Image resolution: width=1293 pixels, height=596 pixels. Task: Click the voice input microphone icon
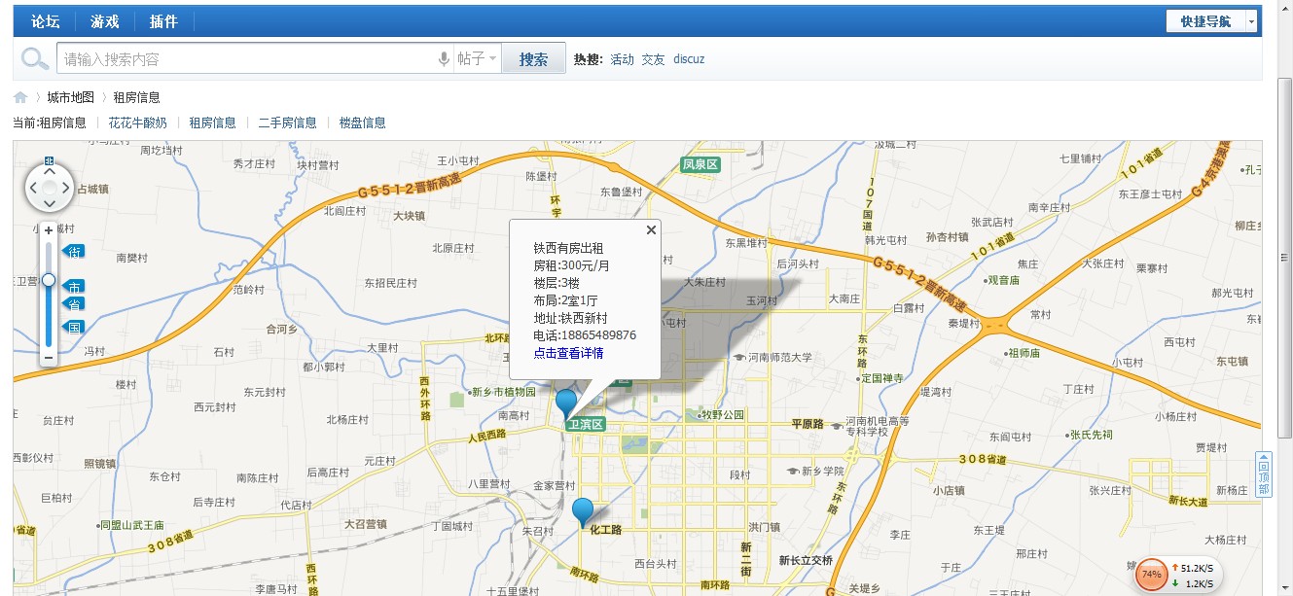tap(444, 59)
